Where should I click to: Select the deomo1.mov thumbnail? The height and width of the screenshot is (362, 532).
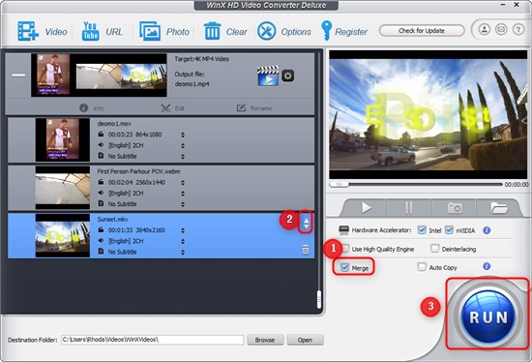(63, 139)
